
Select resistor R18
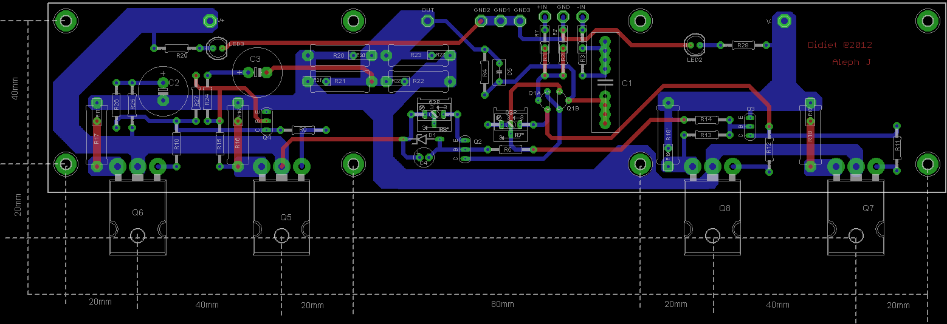(x=810, y=135)
